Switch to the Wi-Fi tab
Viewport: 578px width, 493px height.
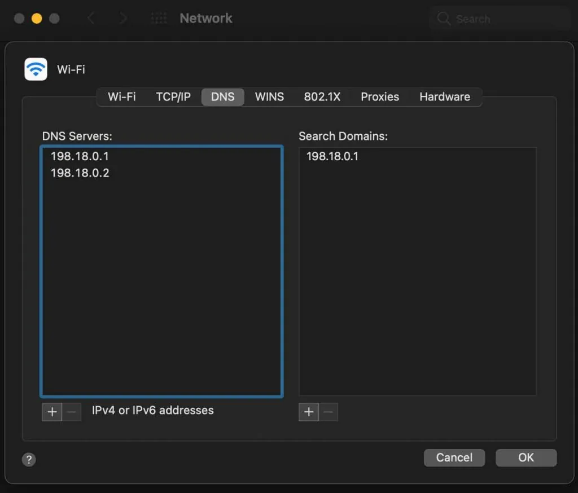(122, 97)
